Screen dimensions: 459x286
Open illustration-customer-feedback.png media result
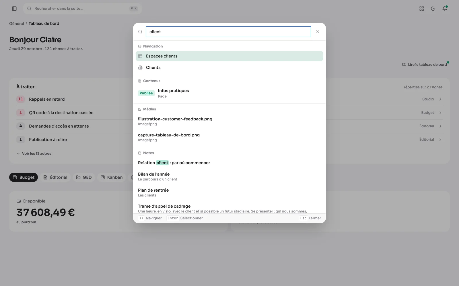click(229, 121)
